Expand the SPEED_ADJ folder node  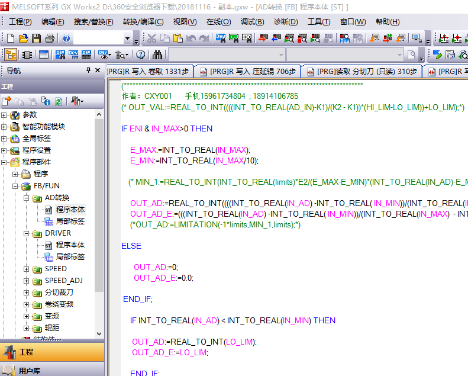(27, 281)
